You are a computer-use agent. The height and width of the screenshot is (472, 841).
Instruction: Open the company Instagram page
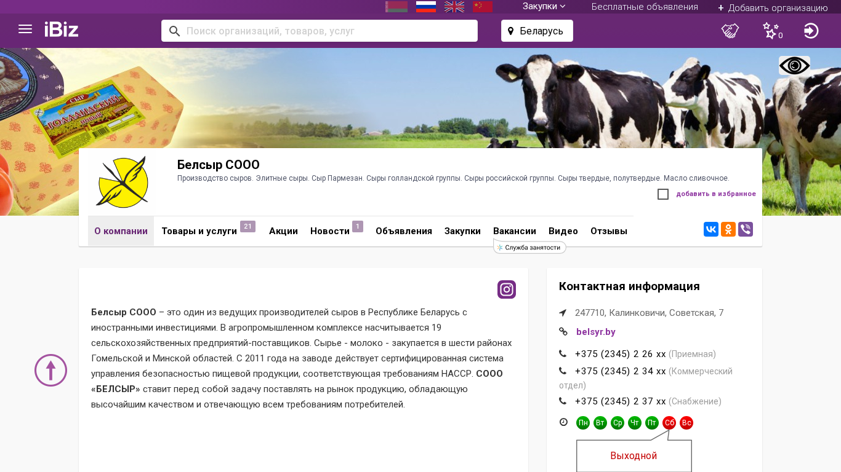point(507,289)
